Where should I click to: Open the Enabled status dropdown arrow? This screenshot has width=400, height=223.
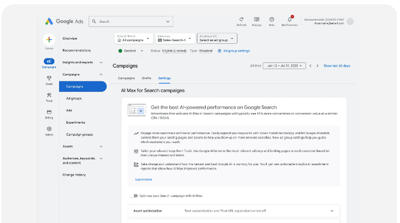click(x=142, y=51)
